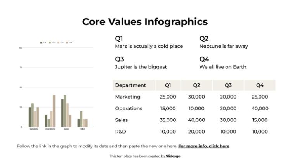Click the Q4 legend color swatch
This screenshot has height=163, width=290.
[x=67, y=42]
